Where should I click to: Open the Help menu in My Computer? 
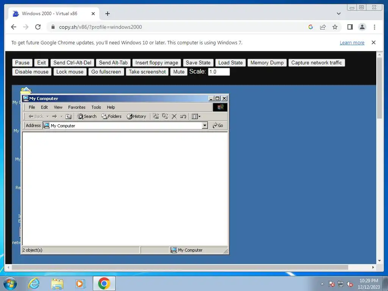point(111,107)
